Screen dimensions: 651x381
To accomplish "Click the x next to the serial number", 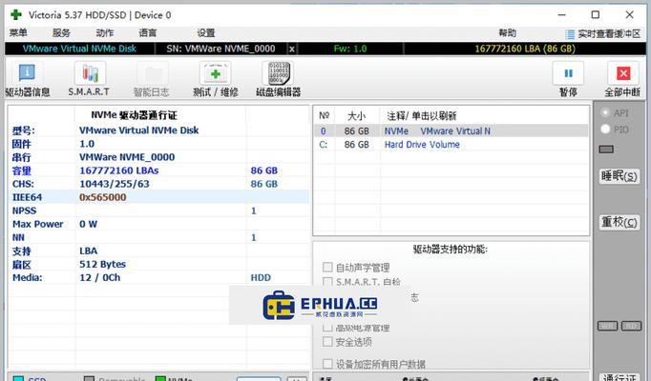I will pos(292,49).
